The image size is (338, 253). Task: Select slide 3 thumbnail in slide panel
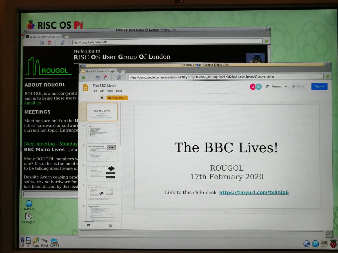point(102,152)
